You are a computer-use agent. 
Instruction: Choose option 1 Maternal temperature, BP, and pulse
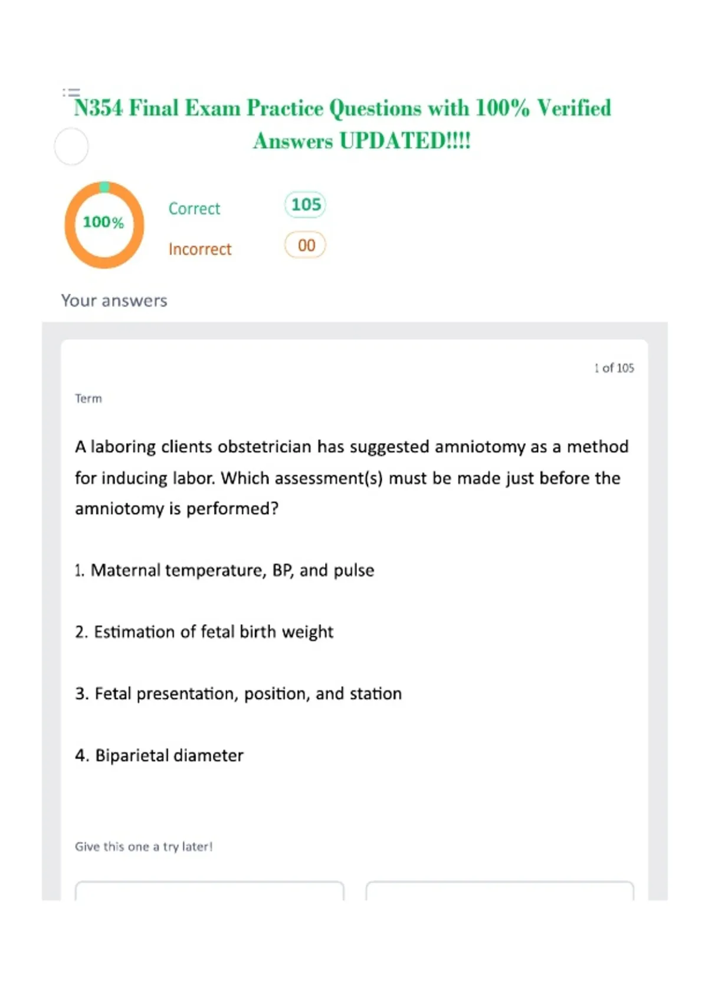tap(224, 571)
